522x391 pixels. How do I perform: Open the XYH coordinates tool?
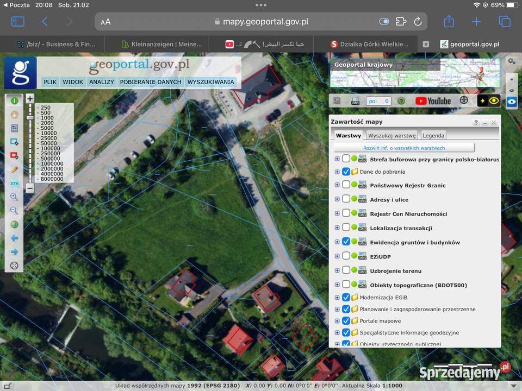pos(14,184)
